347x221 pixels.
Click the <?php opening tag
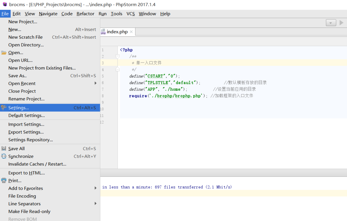point(126,50)
